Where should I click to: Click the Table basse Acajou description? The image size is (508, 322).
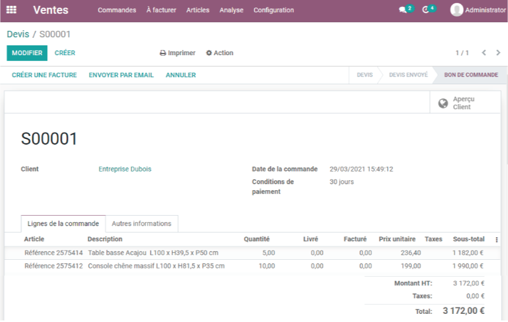click(x=153, y=253)
